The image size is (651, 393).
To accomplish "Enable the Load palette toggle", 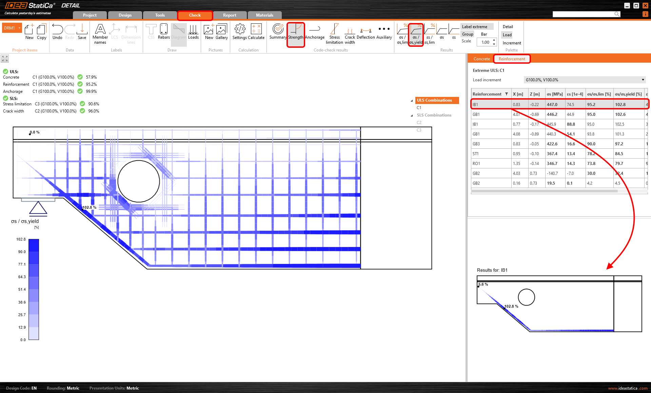I will pyautogui.click(x=507, y=35).
